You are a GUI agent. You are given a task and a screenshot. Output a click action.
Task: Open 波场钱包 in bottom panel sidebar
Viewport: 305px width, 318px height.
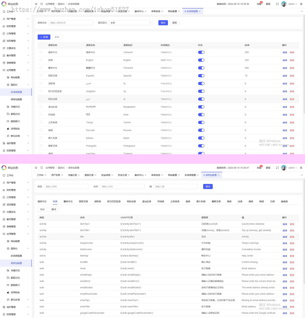click(16, 293)
